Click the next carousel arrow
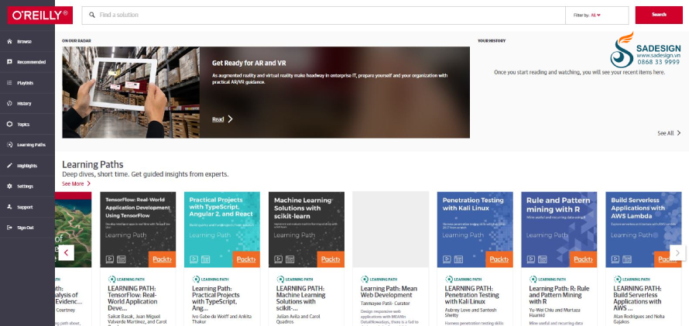The image size is (689, 326). click(x=677, y=252)
